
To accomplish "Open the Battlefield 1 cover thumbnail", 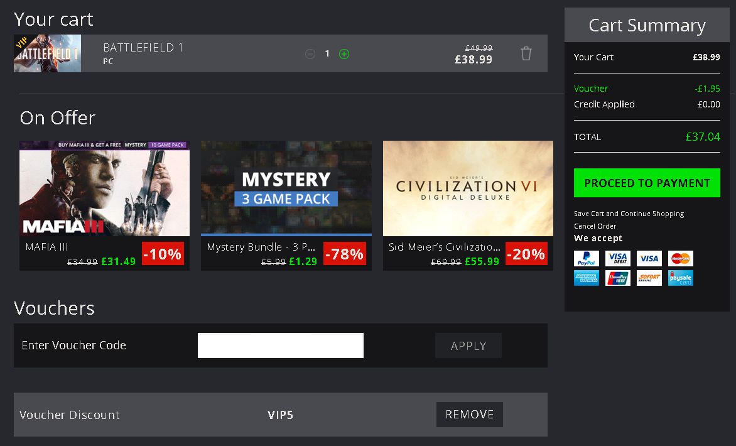I will [47, 53].
